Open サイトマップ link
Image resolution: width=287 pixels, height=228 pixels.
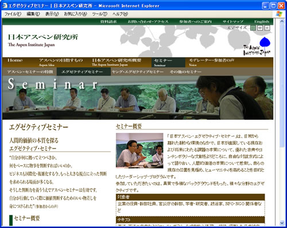(233, 22)
